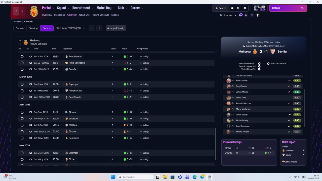Click the refresh circular arrows icon
Image resolution: width=322 pixels, height=181 pixels.
252,15
